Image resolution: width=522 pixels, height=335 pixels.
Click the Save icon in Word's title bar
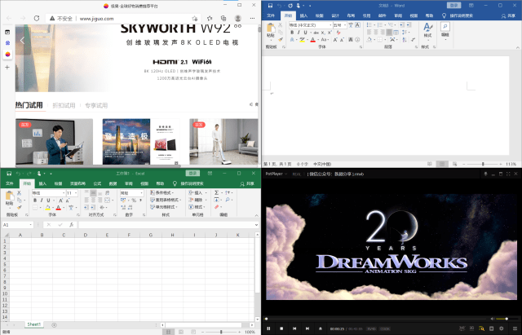pos(270,6)
